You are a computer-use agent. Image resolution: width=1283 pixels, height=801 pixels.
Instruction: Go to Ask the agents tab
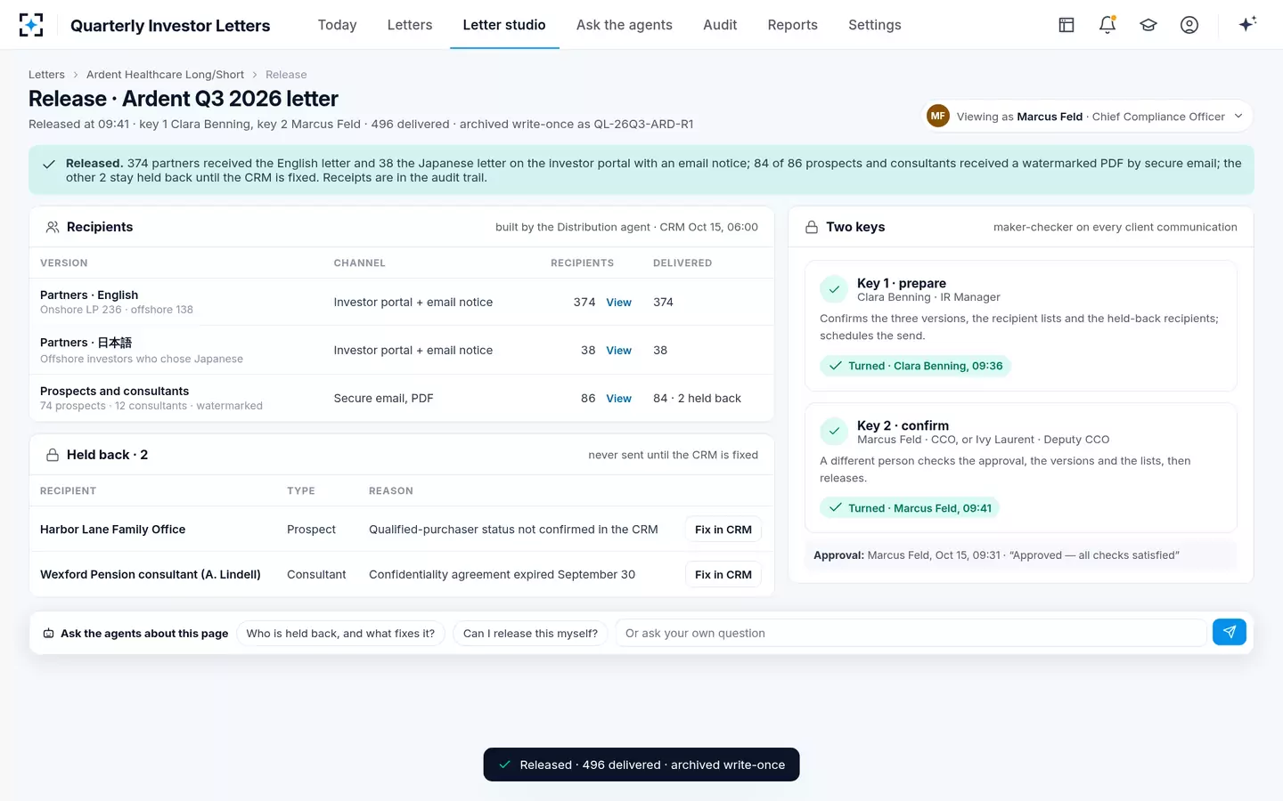click(625, 25)
